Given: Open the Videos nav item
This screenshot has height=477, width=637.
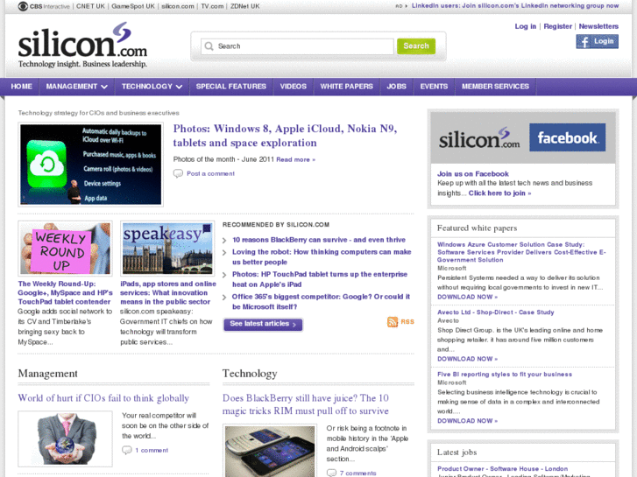Looking at the screenshot, I should pyautogui.click(x=294, y=87).
